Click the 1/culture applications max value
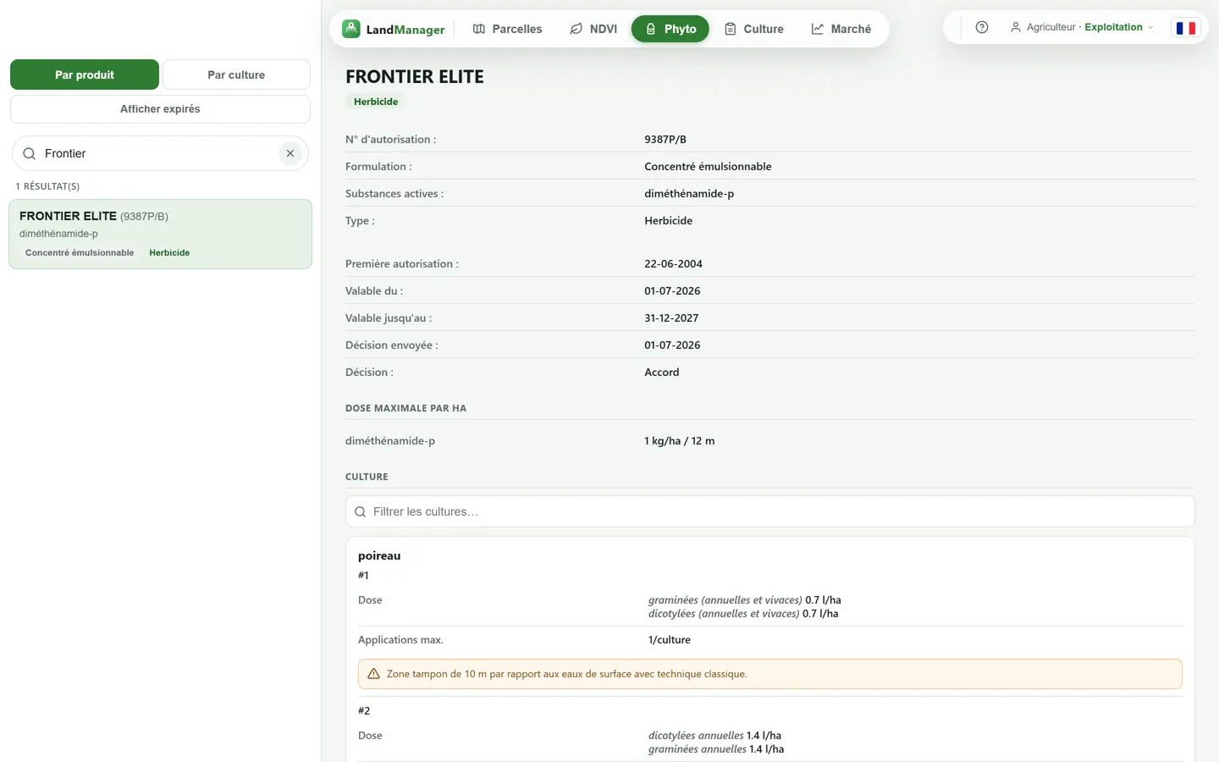The width and height of the screenshot is (1219, 762). coord(670,639)
